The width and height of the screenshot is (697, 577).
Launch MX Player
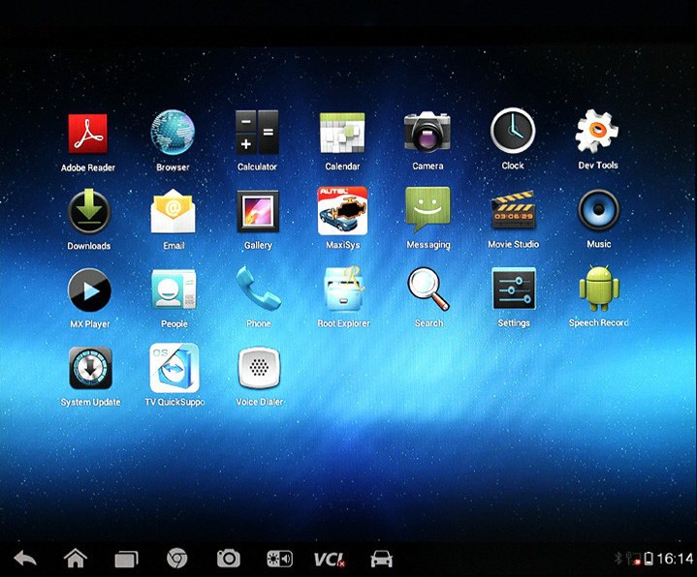click(x=89, y=289)
